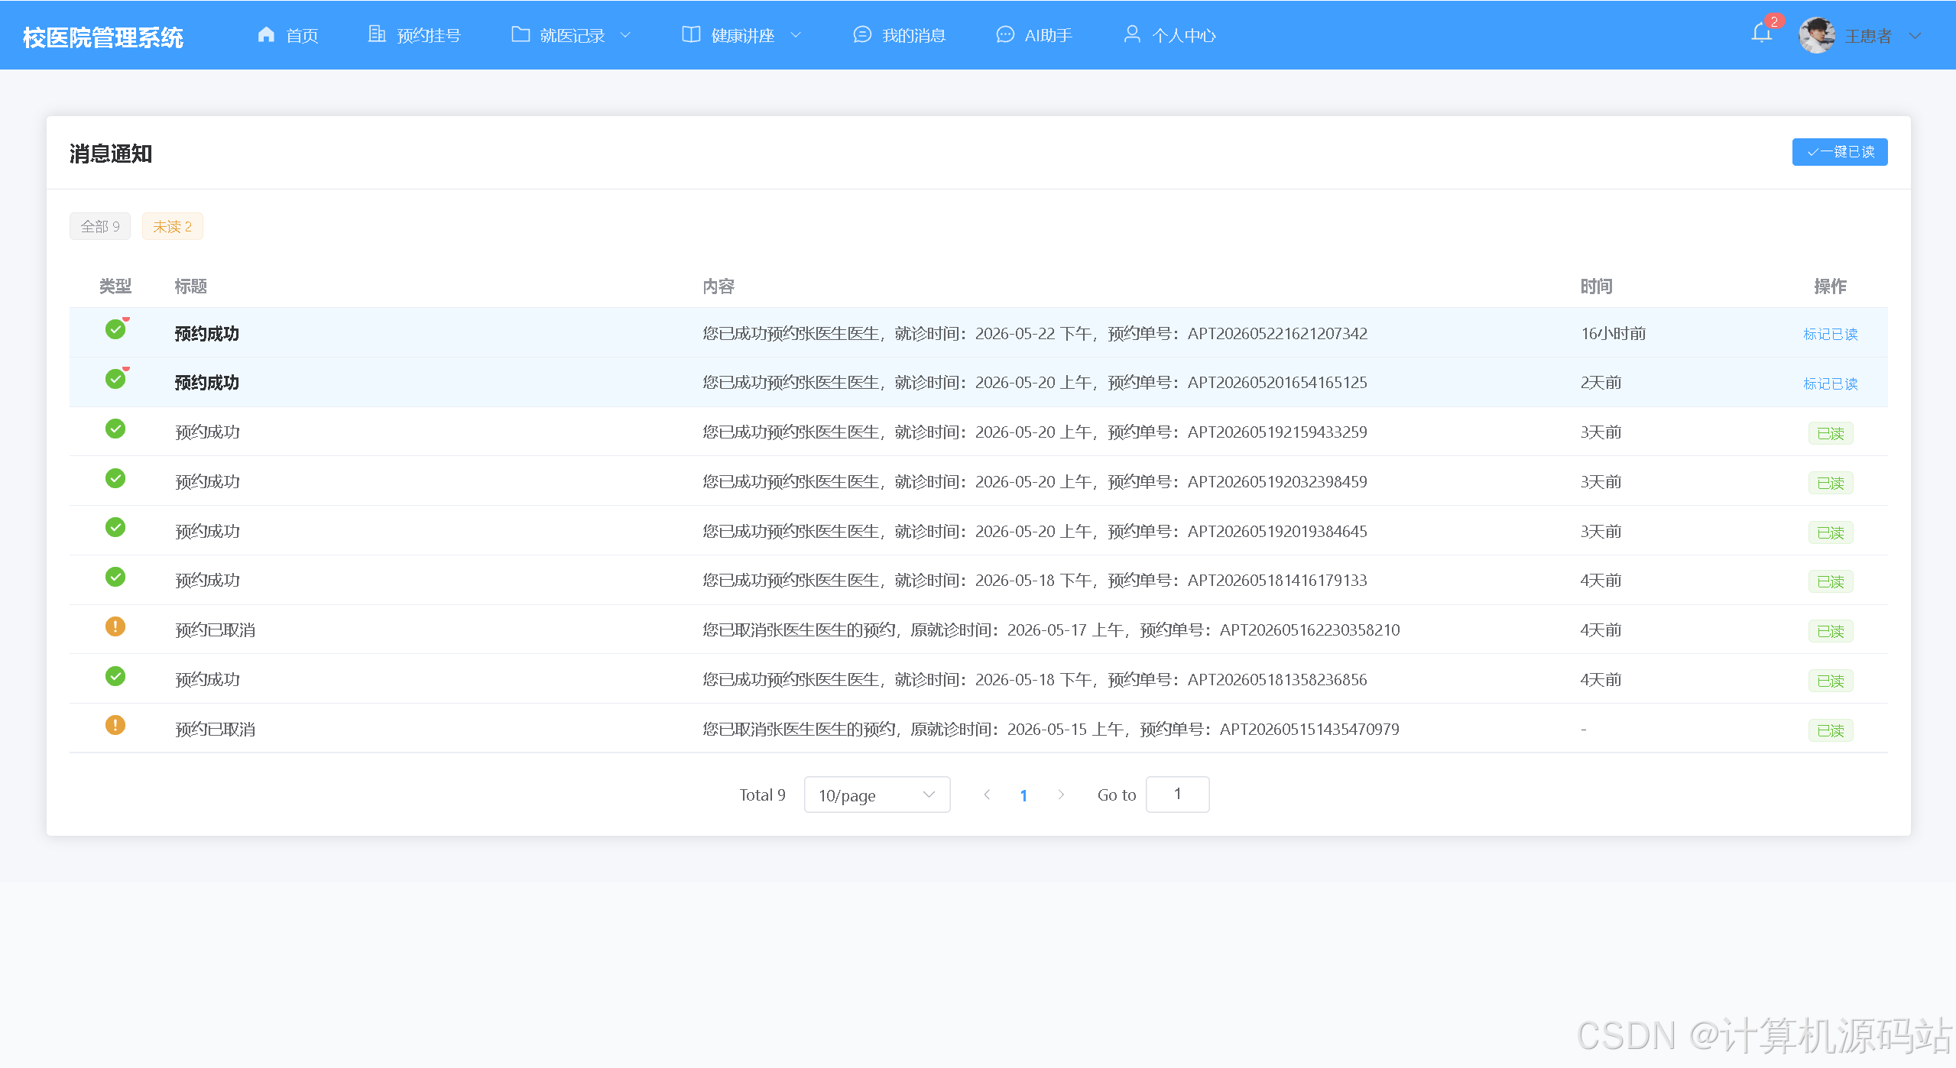Click the 预约挂号 building icon
1956x1068 pixels.
pos(377,34)
